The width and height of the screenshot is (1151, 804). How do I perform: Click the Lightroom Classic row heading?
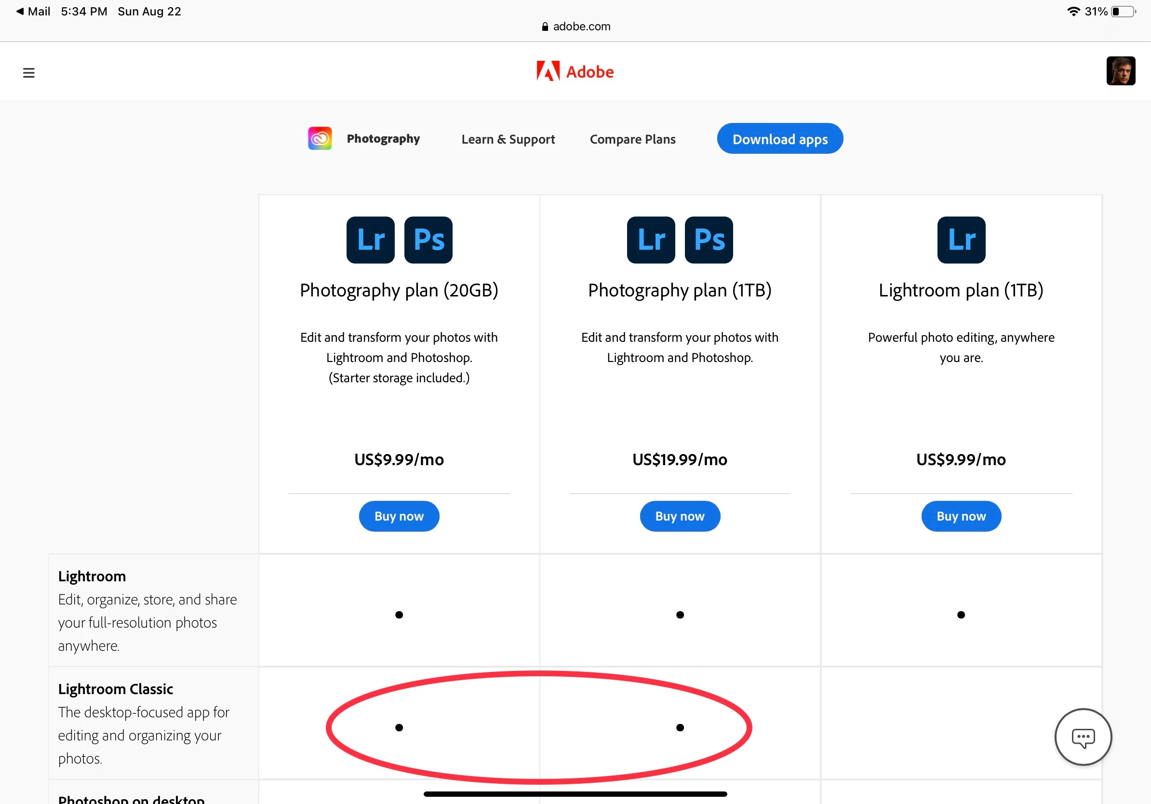coord(115,689)
